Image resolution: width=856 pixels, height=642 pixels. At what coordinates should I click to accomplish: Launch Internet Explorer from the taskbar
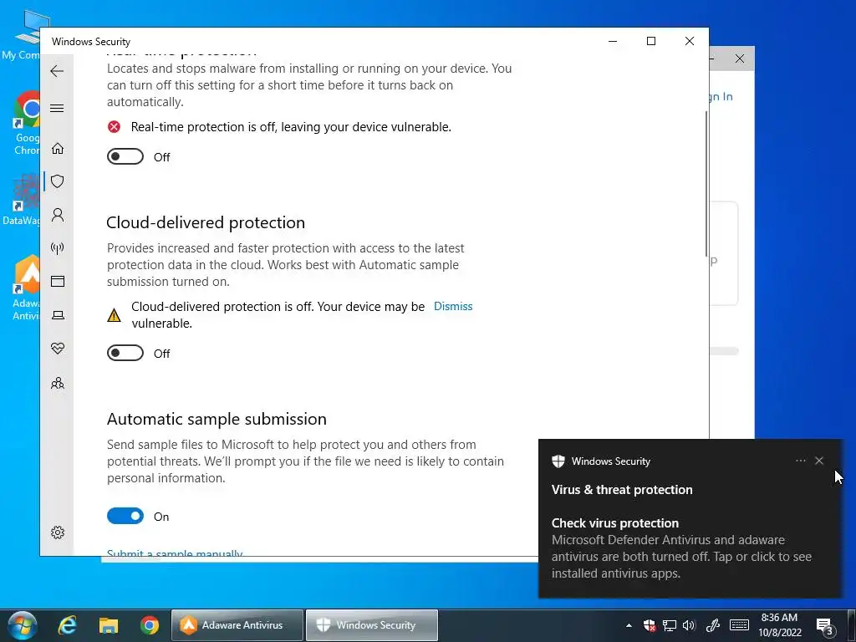pyautogui.click(x=68, y=625)
